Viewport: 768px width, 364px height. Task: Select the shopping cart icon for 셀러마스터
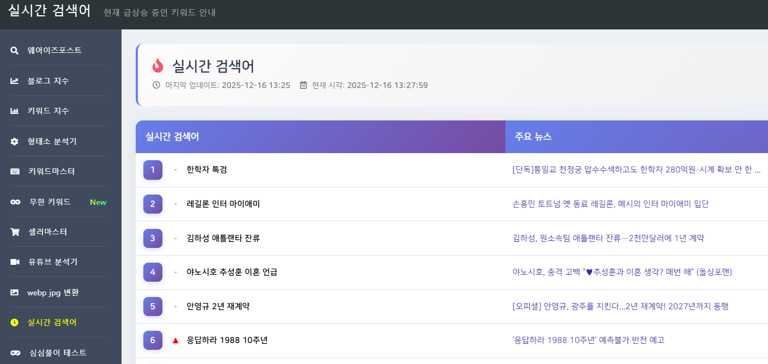(x=15, y=232)
